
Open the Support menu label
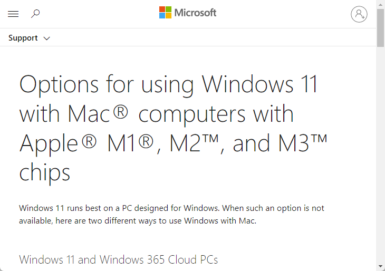23,38
